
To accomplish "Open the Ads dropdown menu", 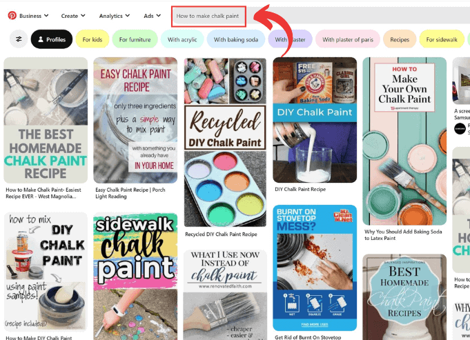I will 152,16.
